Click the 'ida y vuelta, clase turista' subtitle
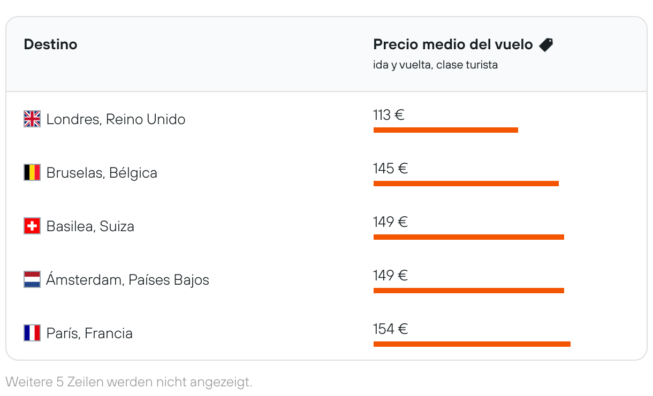Viewport: 653px width, 396px height. coord(435,65)
